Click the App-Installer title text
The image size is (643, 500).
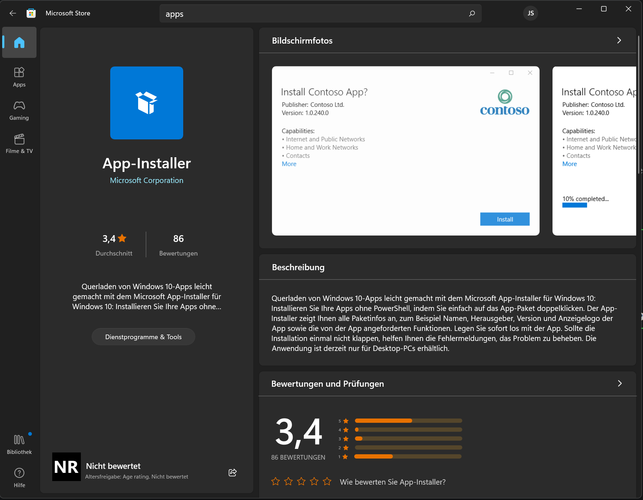[x=147, y=163]
